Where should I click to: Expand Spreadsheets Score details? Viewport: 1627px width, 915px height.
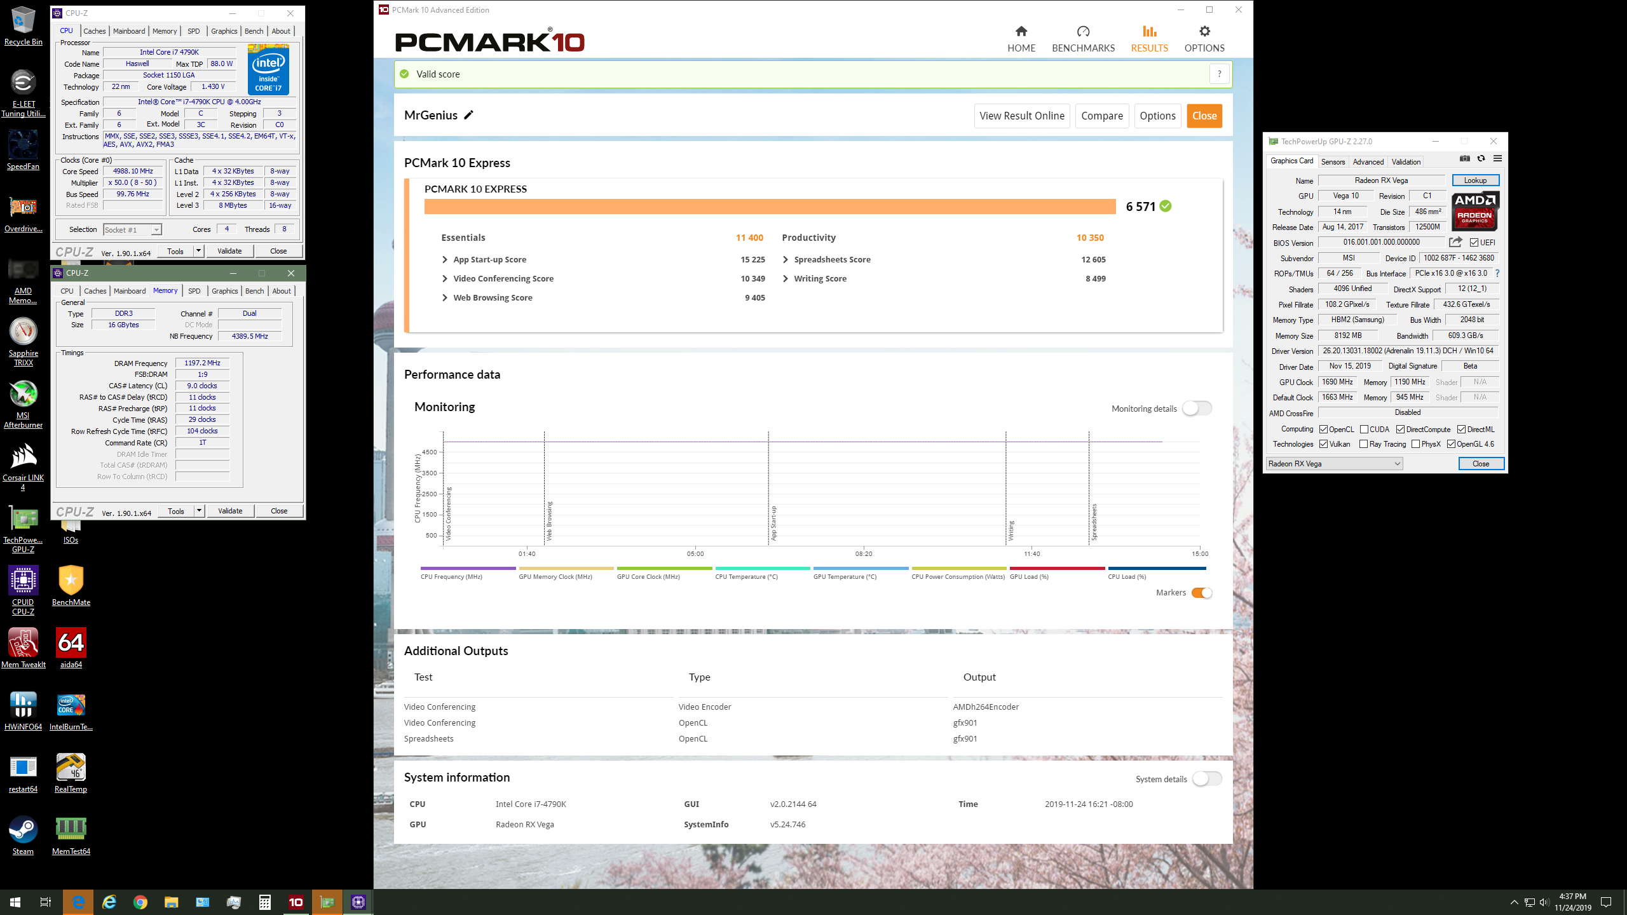click(786, 259)
